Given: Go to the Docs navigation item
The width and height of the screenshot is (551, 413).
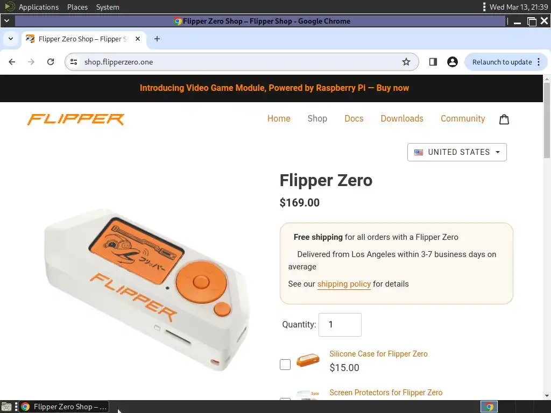Looking at the screenshot, I should click(x=354, y=119).
